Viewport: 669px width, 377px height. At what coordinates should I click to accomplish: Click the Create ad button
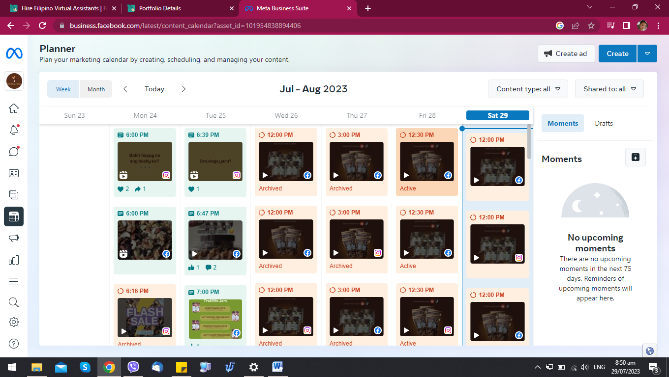pos(566,54)
